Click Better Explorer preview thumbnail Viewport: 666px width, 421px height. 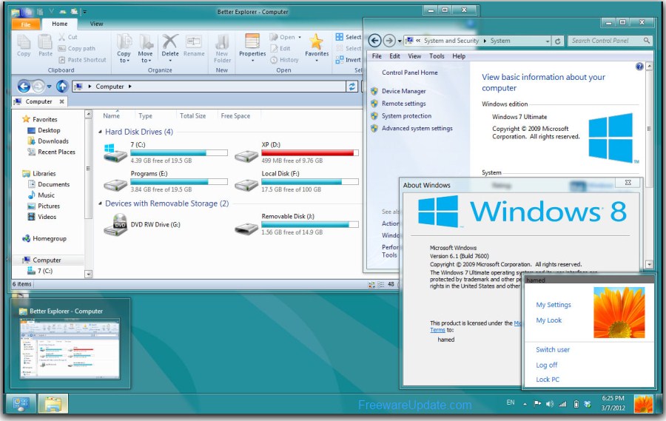70,348
